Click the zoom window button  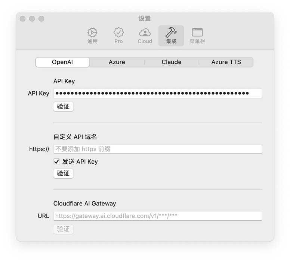[41, 19]
